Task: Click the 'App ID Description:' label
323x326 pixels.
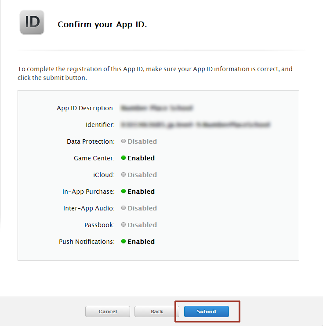Action: 86,108
